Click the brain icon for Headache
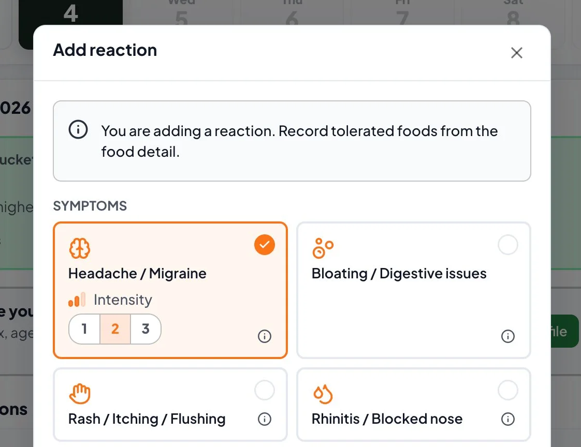 [x=79, y=248]
